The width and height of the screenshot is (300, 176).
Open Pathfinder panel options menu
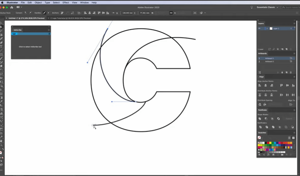tap(294, 110)
